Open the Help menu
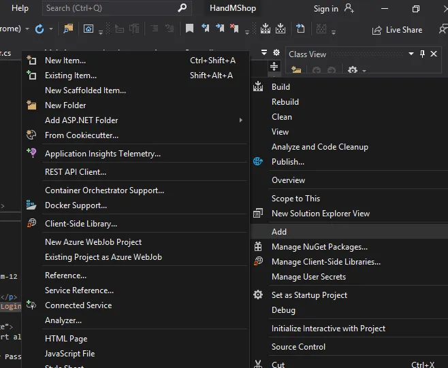This screenshot has height=368, width=448. click(20, 8)
